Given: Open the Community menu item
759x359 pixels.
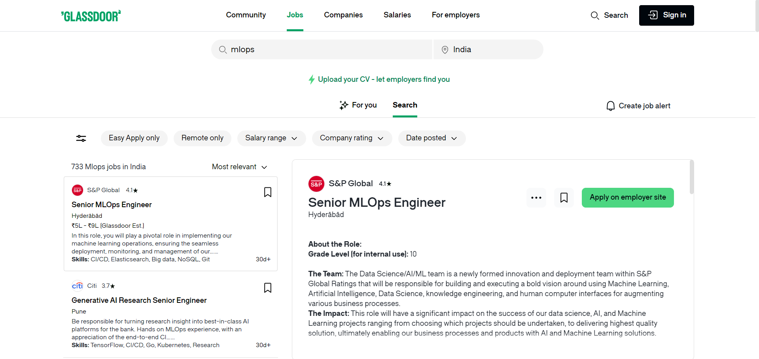Looking at the screenshot, I should [246, 15].
